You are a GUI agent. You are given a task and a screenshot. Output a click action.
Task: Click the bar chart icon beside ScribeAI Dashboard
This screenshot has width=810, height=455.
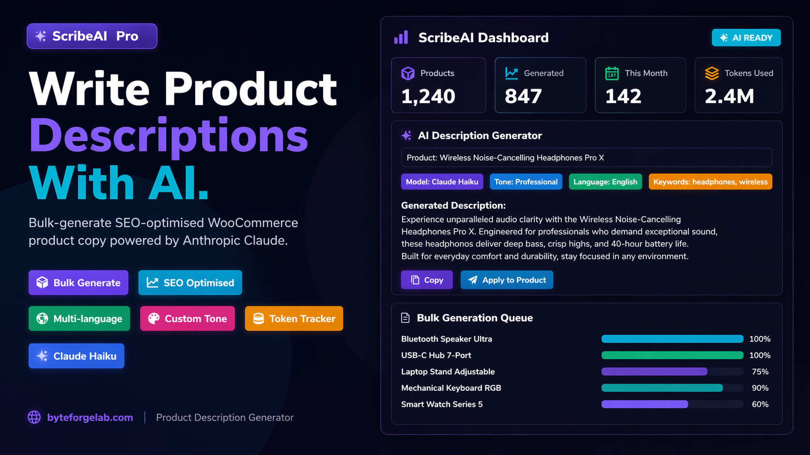(x=401, y=38)
